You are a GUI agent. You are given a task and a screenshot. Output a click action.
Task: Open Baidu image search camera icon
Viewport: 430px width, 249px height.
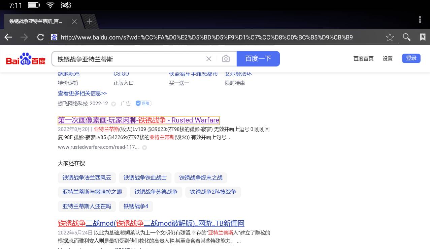tap(226, 59)
